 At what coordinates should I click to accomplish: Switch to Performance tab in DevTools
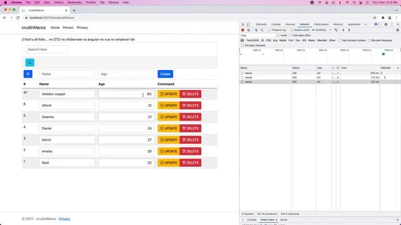point(321,24)
